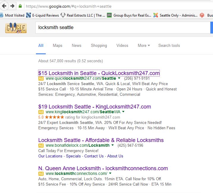The image size is (213, 193).
Task: Open Search tools
Action: tap(169, 45)
